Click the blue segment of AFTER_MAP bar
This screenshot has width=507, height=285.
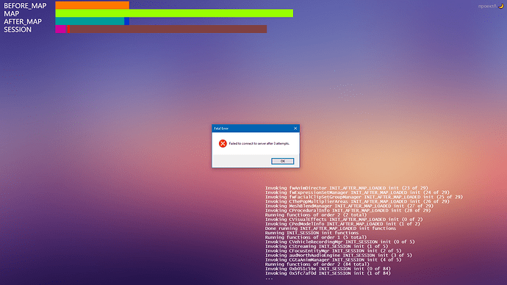coord(126,21)
